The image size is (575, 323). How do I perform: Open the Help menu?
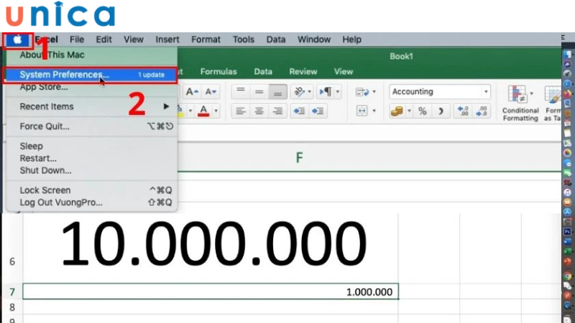352,39
